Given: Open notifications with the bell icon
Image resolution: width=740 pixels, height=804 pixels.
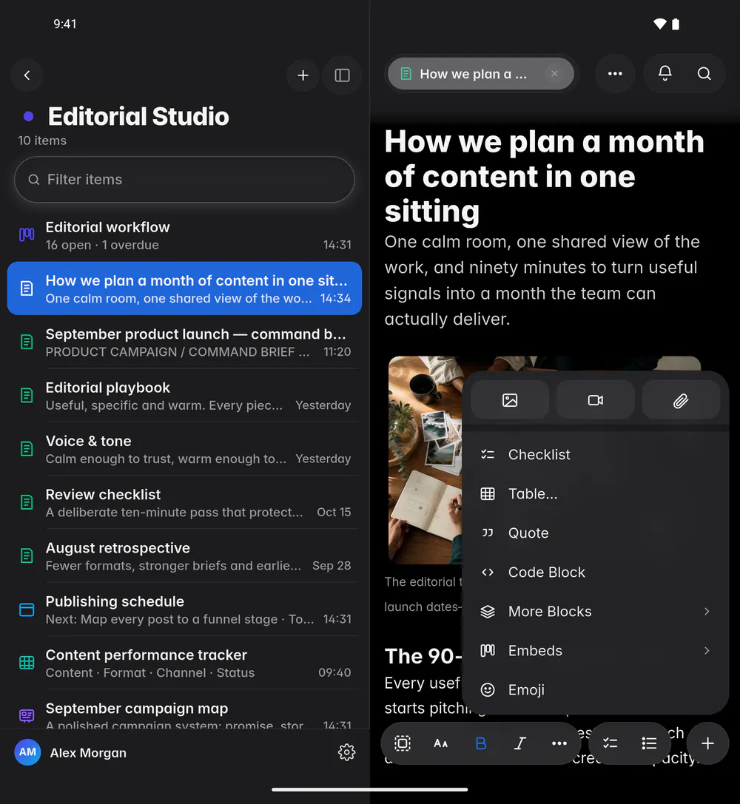Looking at the screenshot, I should point(665,74).
